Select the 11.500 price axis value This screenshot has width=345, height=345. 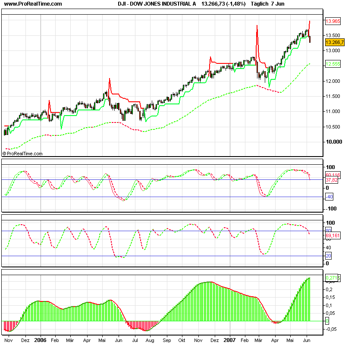[x=332, y=96]
